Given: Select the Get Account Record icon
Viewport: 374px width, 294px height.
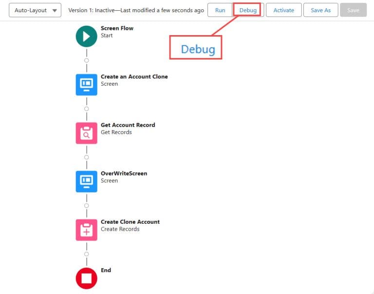Looking at the screenshot, I should click(x=86, y=133).
